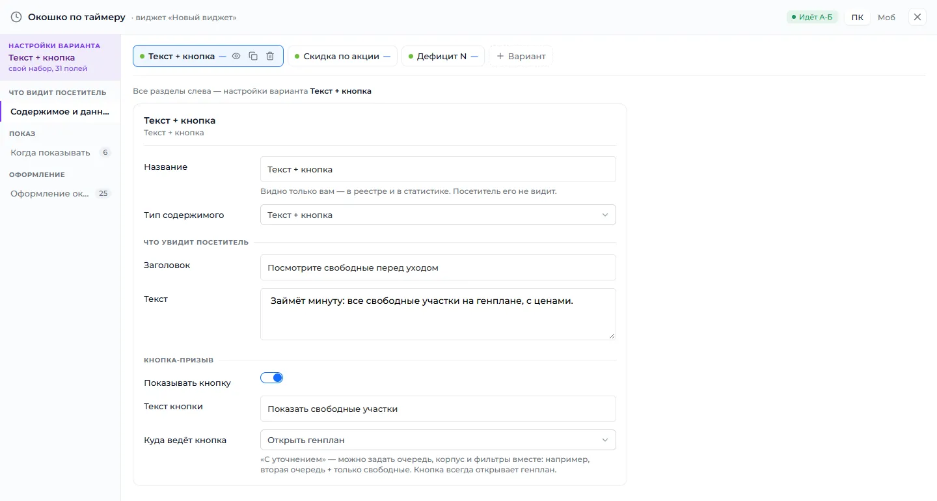Viewport: 937px width, 501px height.
Task: Add a new variant with + Вариант
Action: 521,56
